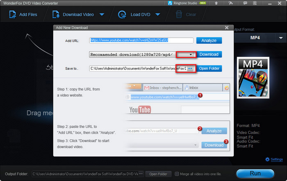
Task: Click the MP4 output format label
Action: [x=255, y=38]
